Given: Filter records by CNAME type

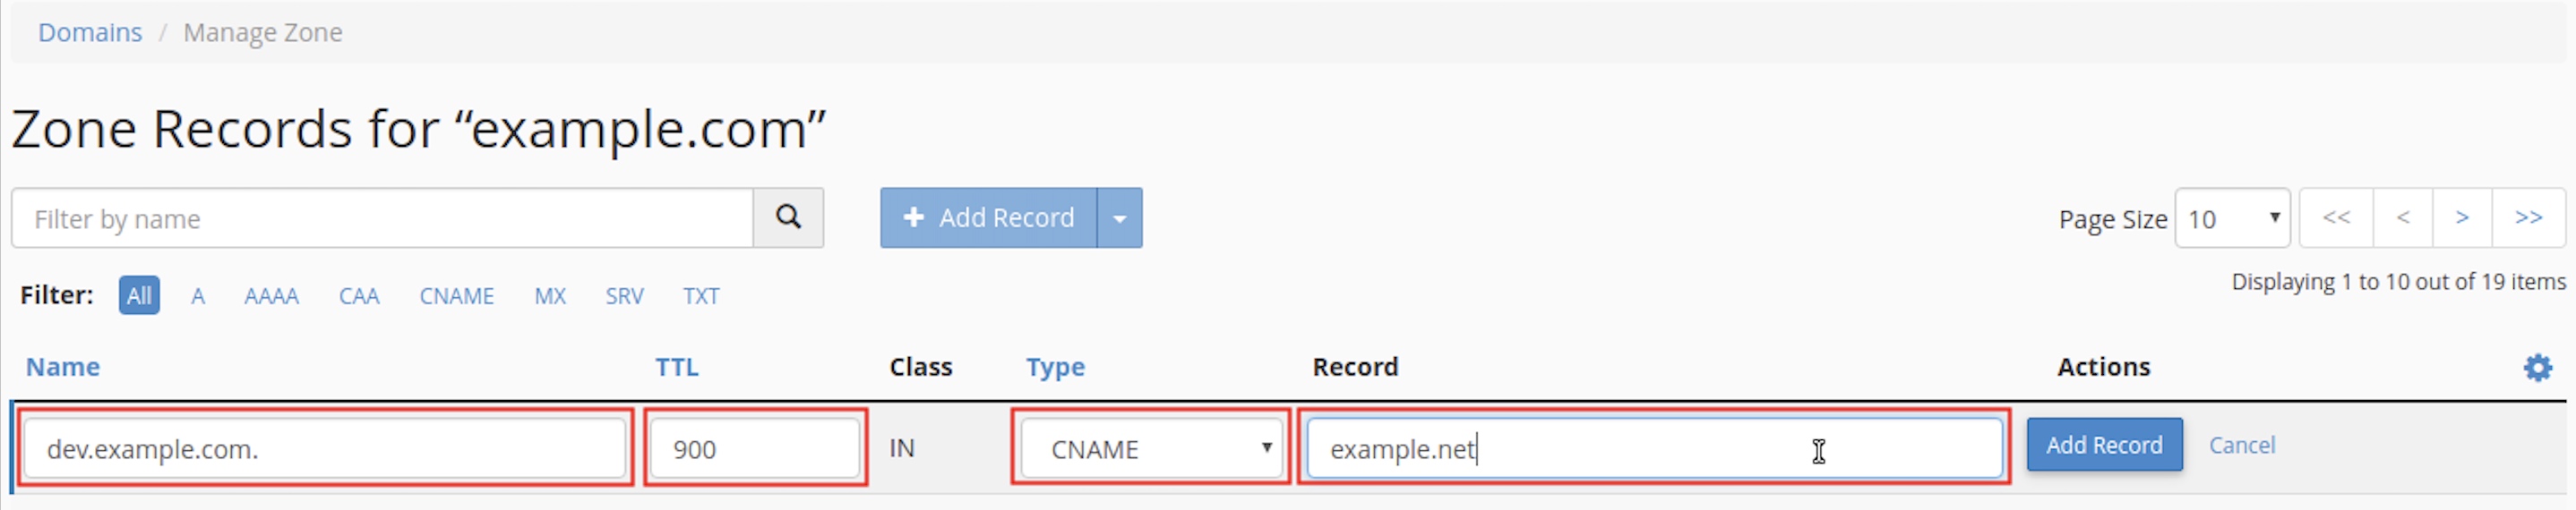Looking at the screenshot, I should (456, 296).
